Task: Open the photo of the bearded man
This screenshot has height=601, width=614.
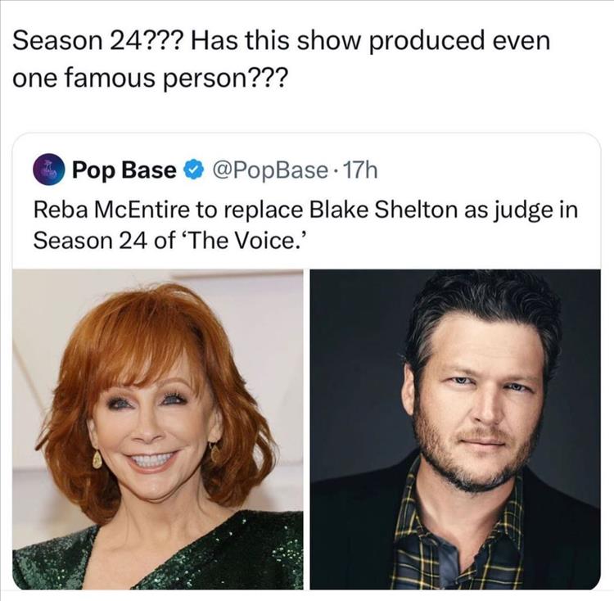Action: pos(455,429)
